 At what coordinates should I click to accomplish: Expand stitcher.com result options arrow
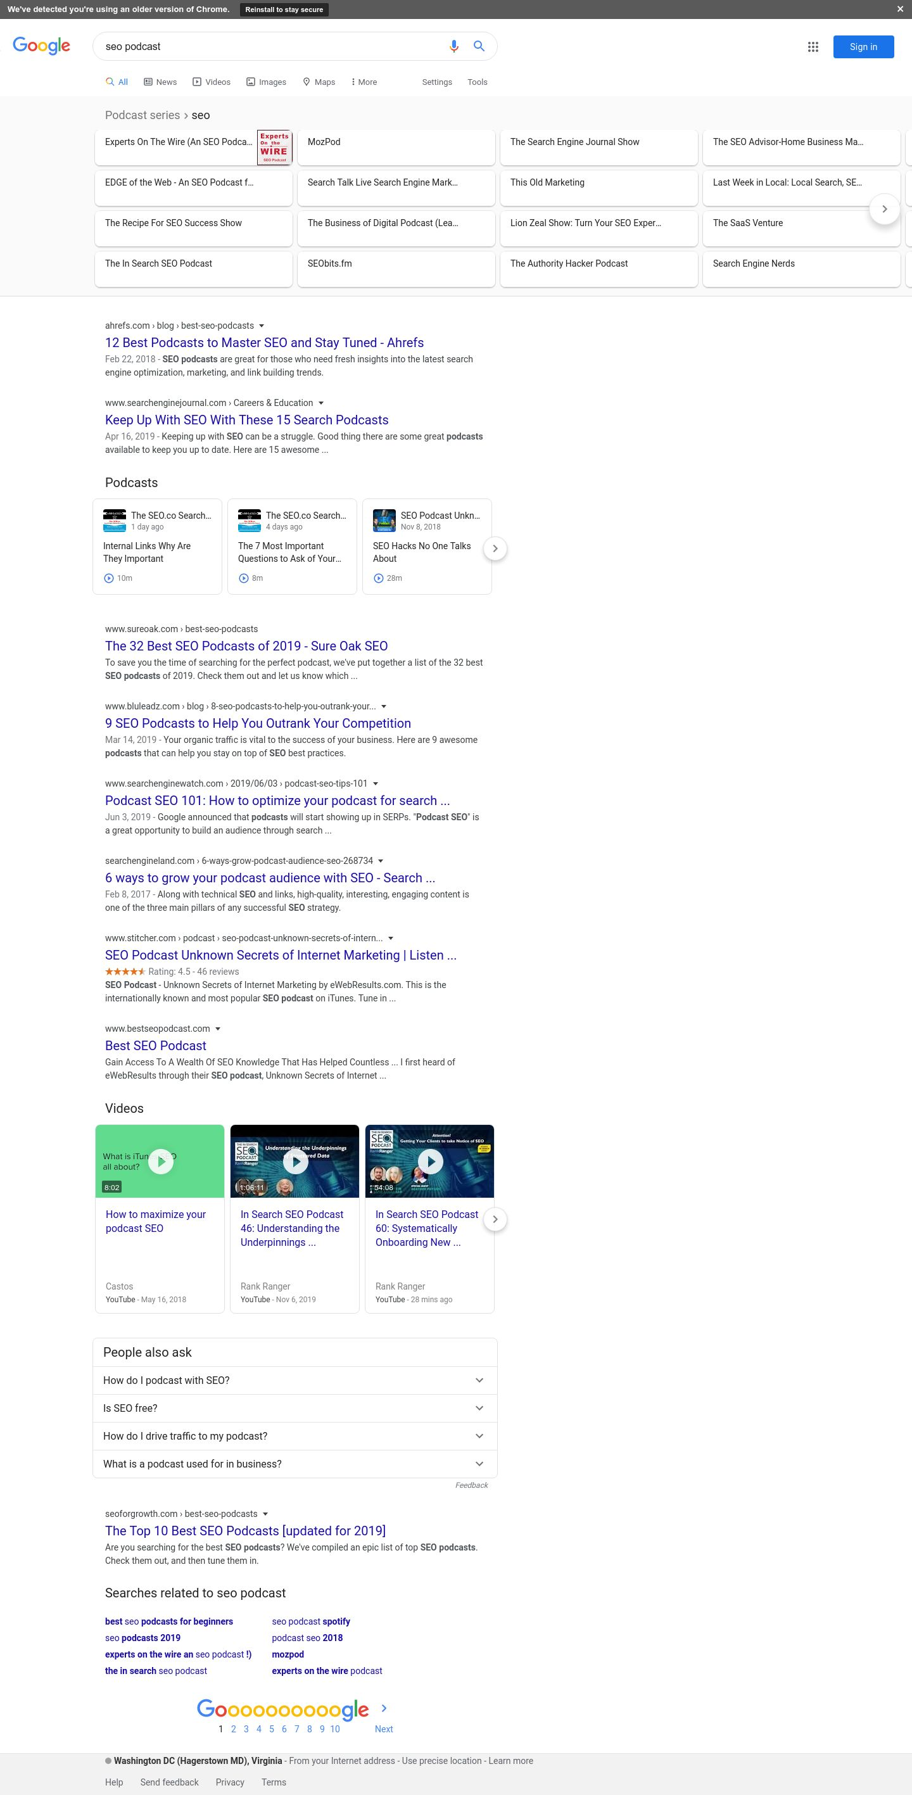pyautogui.click(x=391, y=938)
